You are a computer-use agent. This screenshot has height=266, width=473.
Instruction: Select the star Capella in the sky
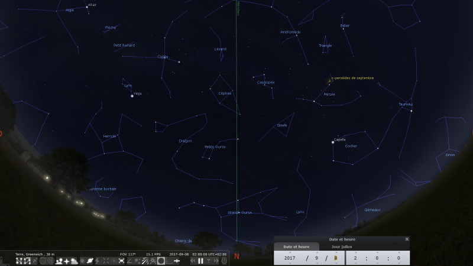[x=332, y=142]
